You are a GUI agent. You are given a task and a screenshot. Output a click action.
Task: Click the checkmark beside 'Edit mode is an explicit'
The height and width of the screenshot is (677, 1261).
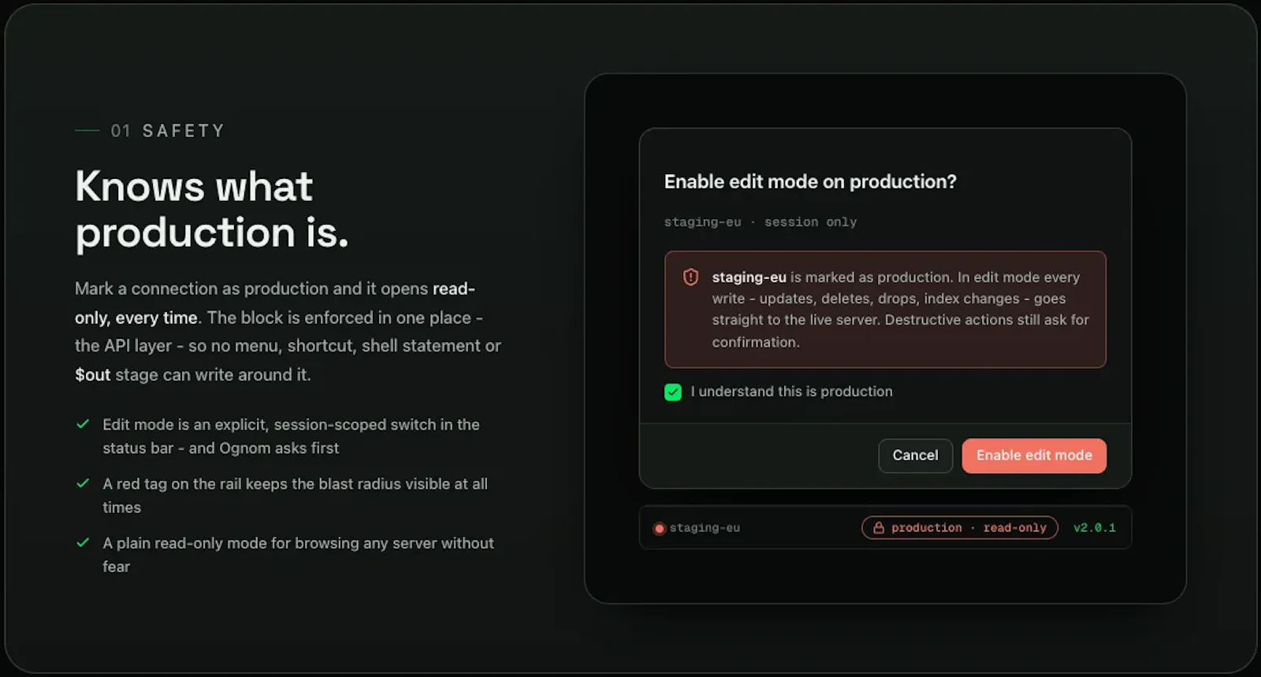coord(83,424)
